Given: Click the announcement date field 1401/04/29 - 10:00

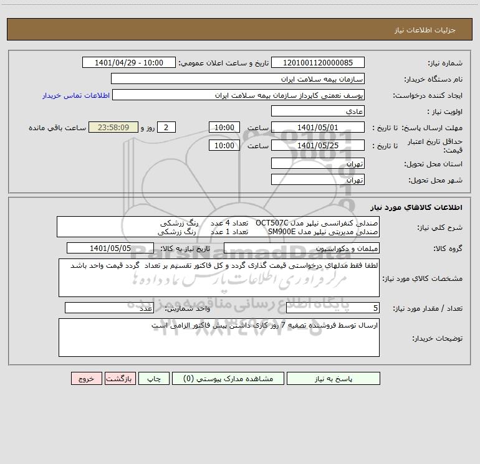Looking at the screenshot, I should (129, 62).
